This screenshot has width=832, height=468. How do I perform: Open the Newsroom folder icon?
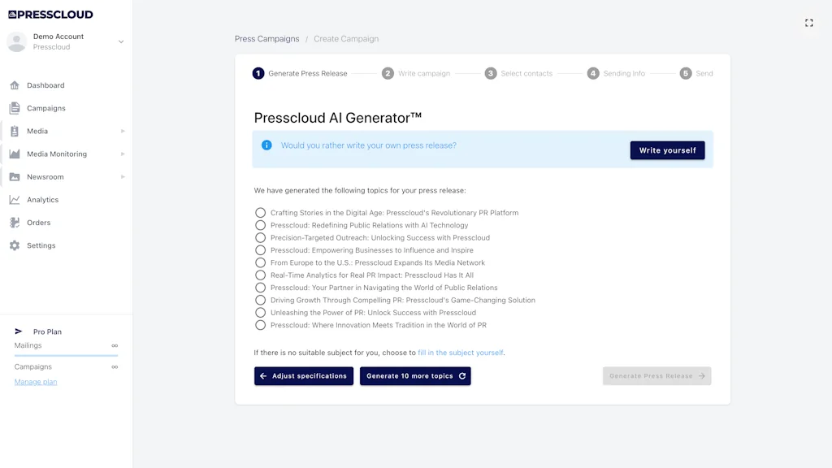[15, 176]
